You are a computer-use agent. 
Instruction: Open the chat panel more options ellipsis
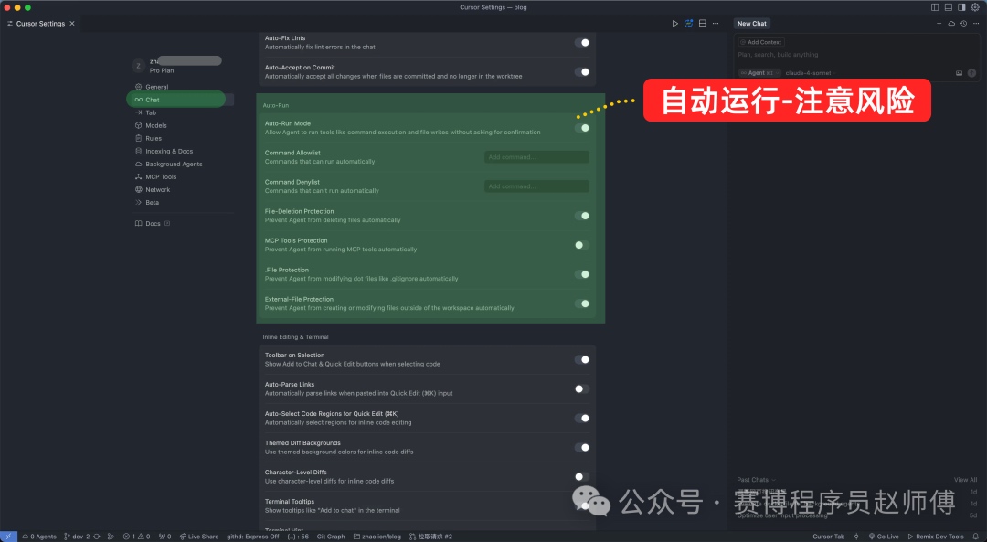point(976,23)
